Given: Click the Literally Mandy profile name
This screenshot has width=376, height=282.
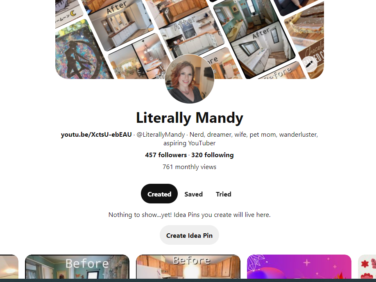Looking at the screenshot, I should [190, 118].
